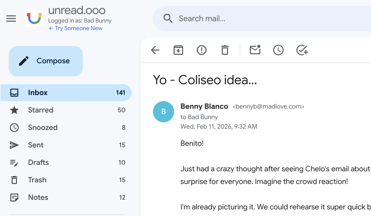Archive this email

[x=178, y=50]
